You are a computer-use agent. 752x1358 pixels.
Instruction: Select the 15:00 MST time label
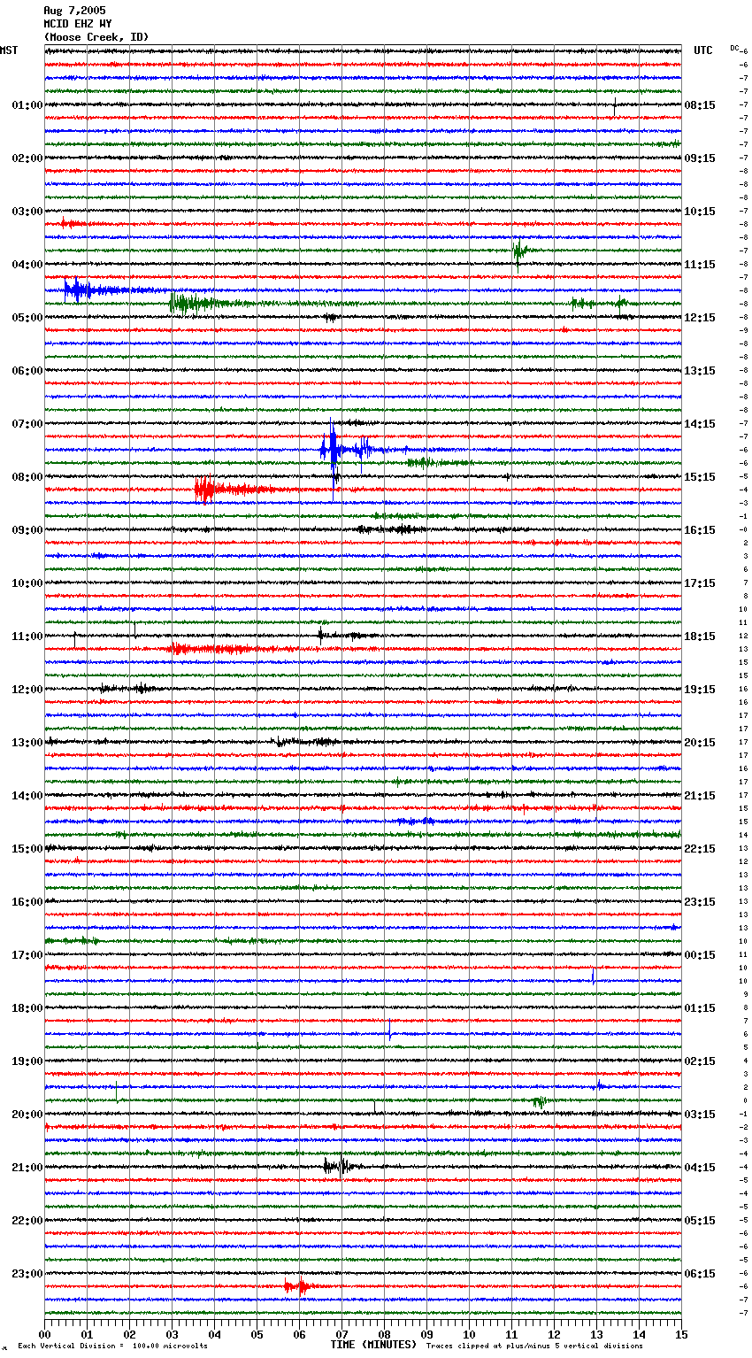[27, 849]
